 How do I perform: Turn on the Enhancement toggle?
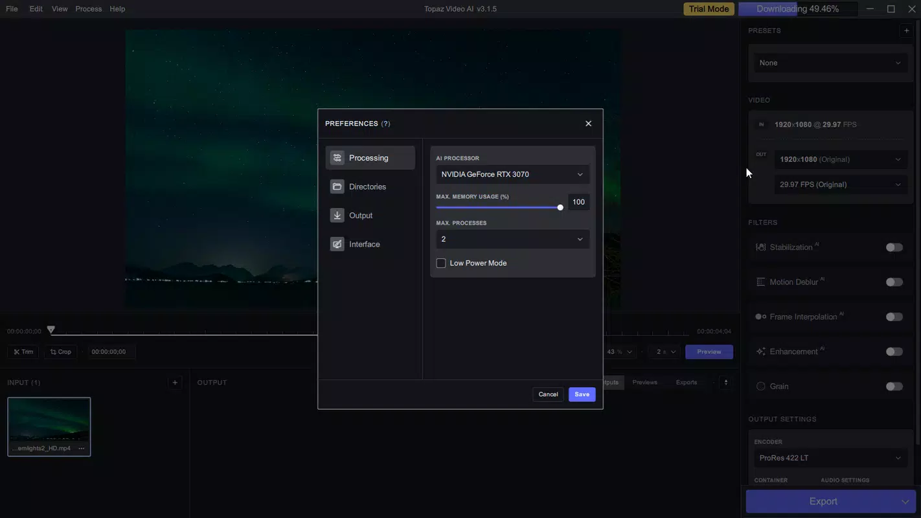894,351
